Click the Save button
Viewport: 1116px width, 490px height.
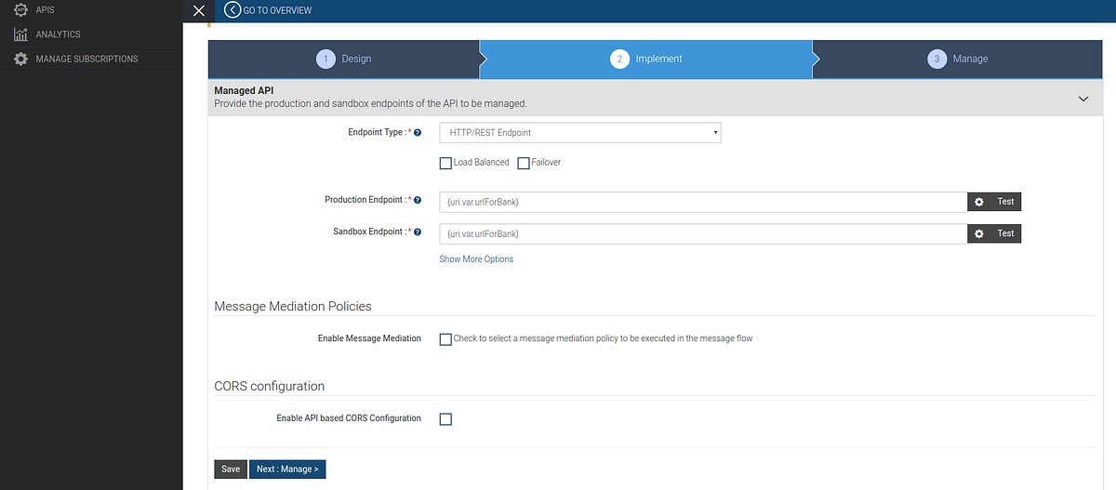(x=231, y=470)
